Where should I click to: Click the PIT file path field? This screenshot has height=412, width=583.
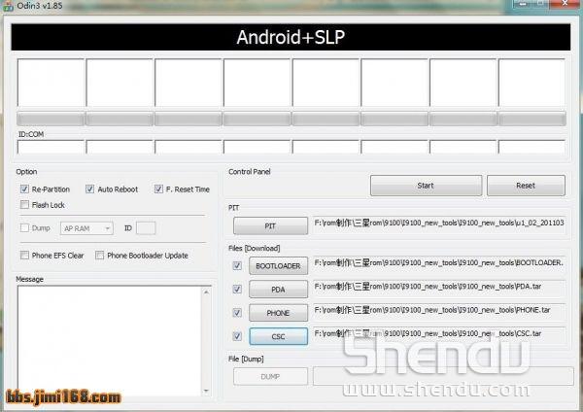click(x=439, y=225)
